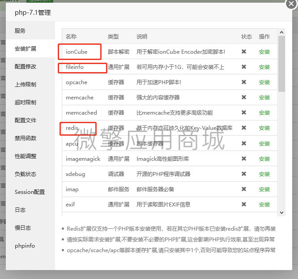Click the redis extension name

[x=72, y=128]
